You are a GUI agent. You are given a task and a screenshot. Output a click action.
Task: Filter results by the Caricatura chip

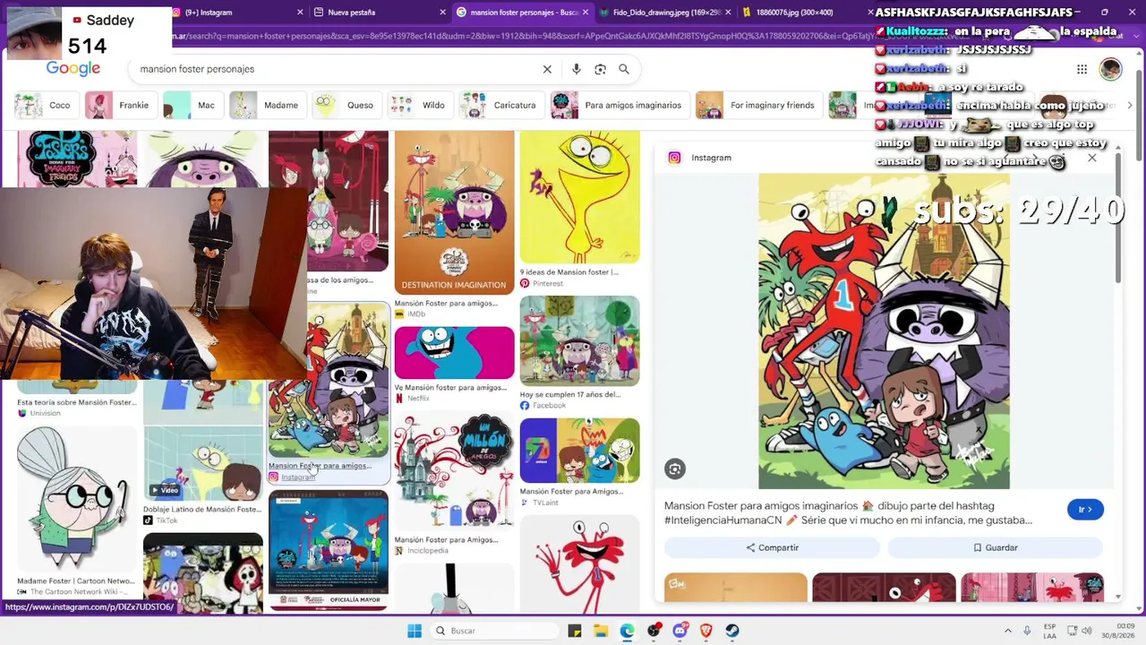click(500, 105)
